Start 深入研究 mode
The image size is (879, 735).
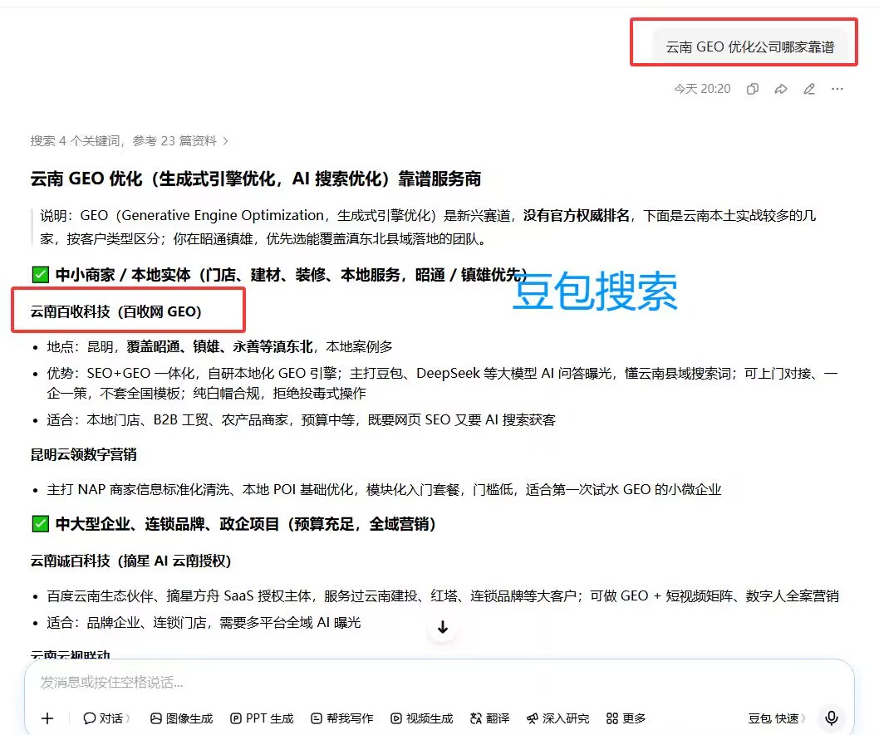557,718
